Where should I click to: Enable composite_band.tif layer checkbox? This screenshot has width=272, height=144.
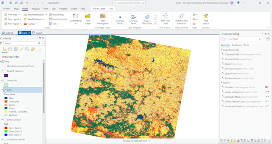pos(5,139)
